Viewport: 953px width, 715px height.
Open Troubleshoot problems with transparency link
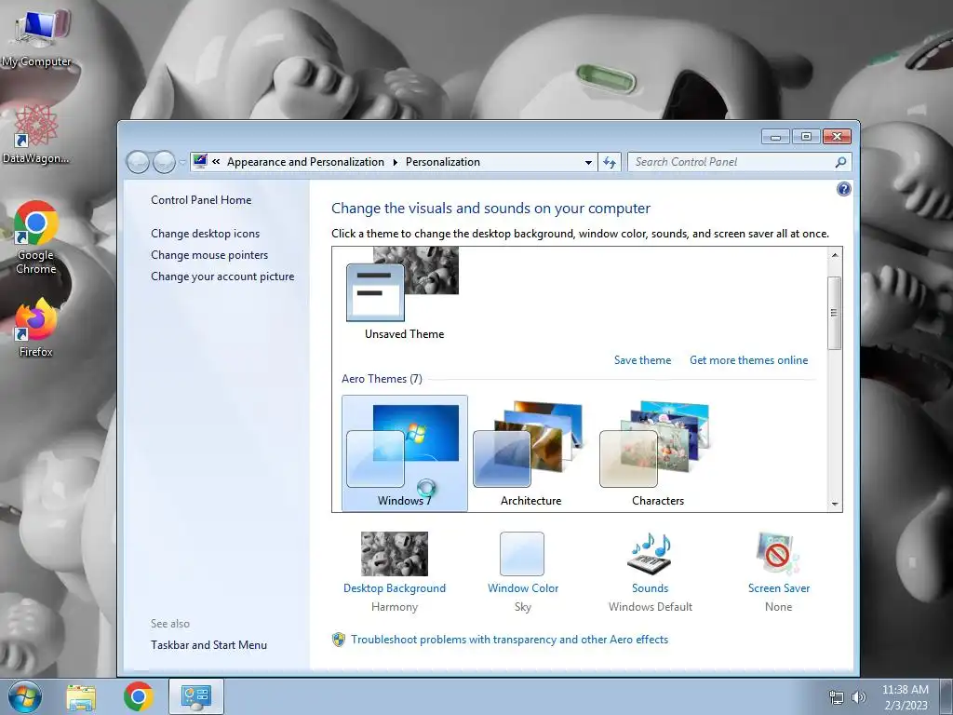509,640
